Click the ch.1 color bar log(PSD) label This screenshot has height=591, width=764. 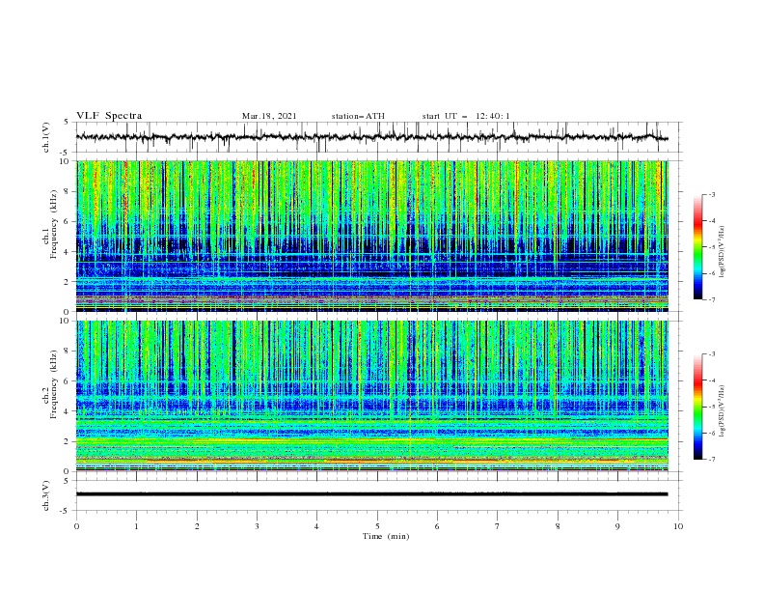coord(723,252)
